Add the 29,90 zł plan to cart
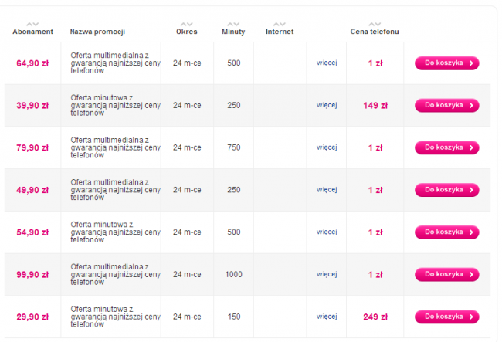502x342 pixels. (447, 317)
